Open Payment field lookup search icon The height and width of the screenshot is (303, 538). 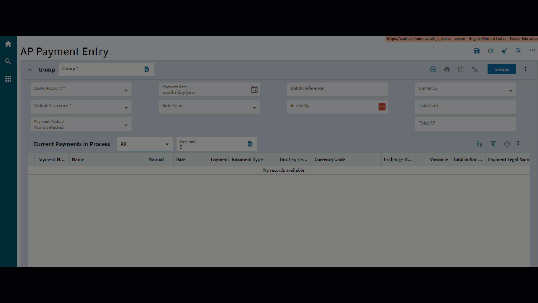[x=250, y=144]
